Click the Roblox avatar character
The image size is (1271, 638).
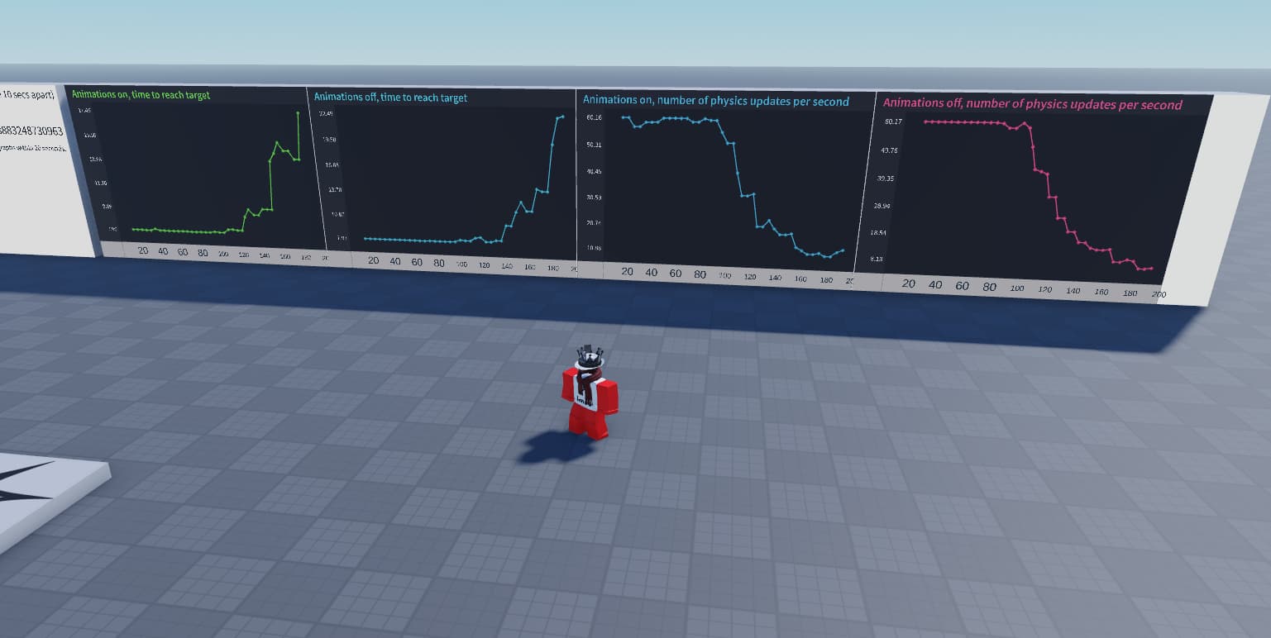(x=587, y=397)
